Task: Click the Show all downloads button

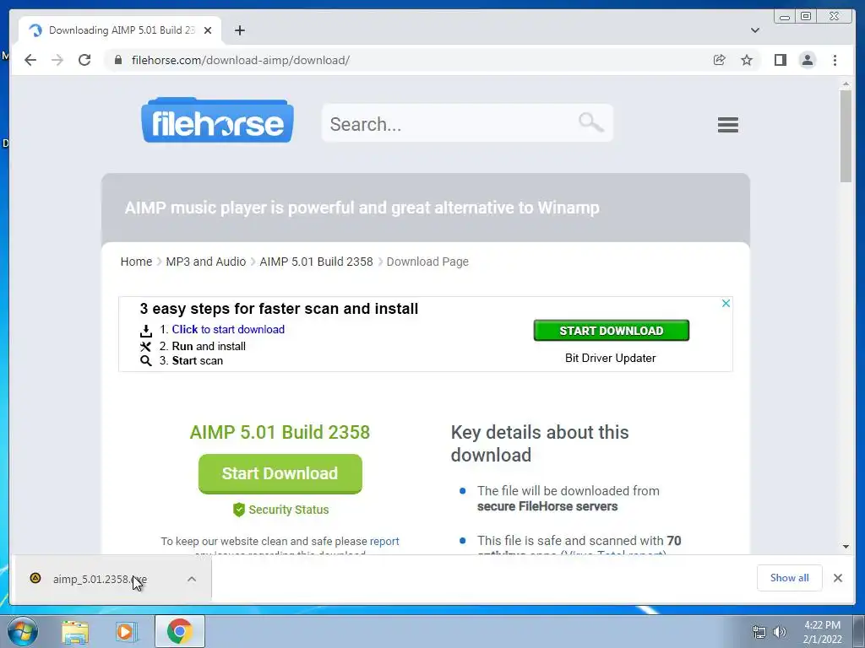Action: click(790, 577)
